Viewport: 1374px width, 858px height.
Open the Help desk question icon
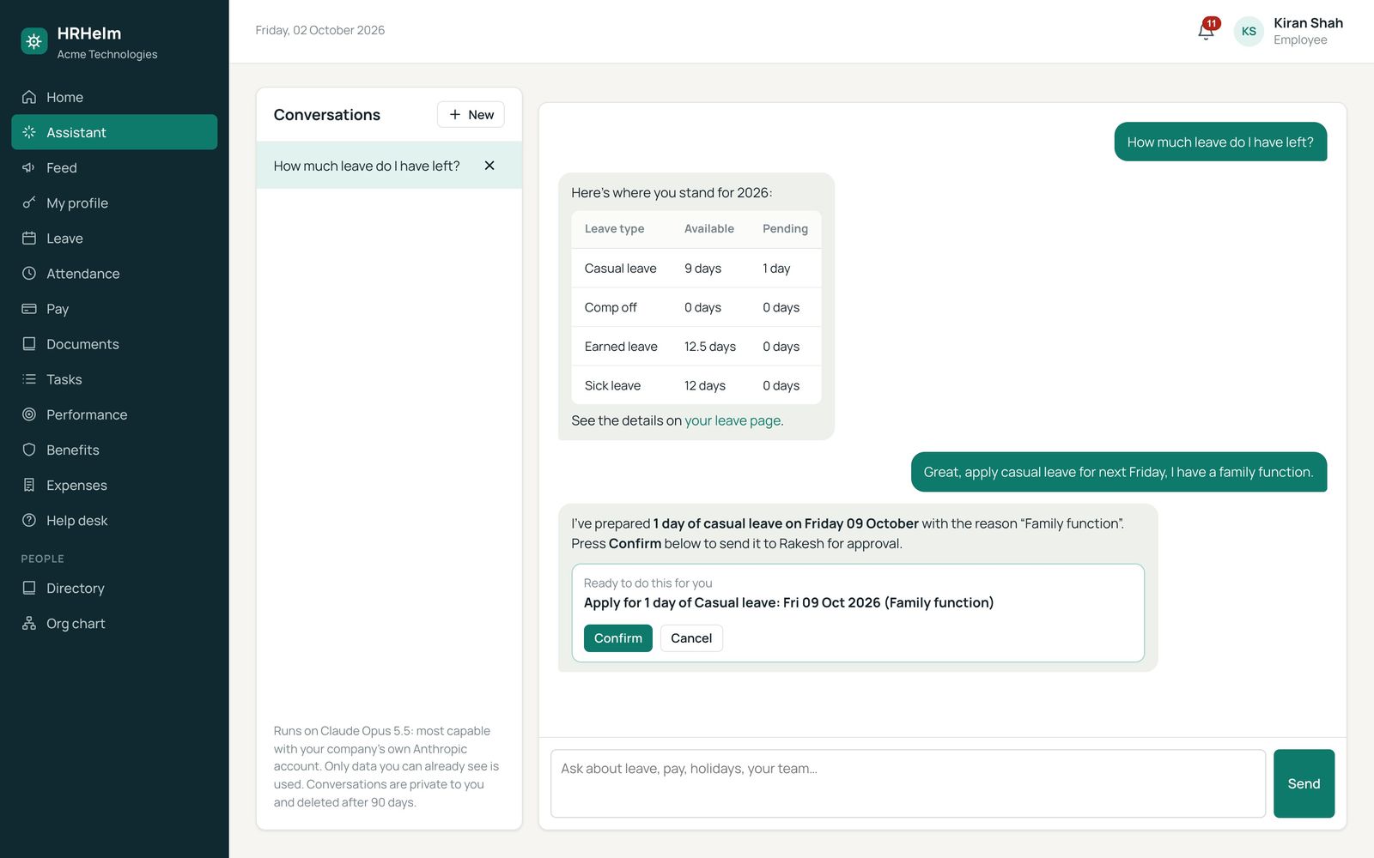click(29, 520)
